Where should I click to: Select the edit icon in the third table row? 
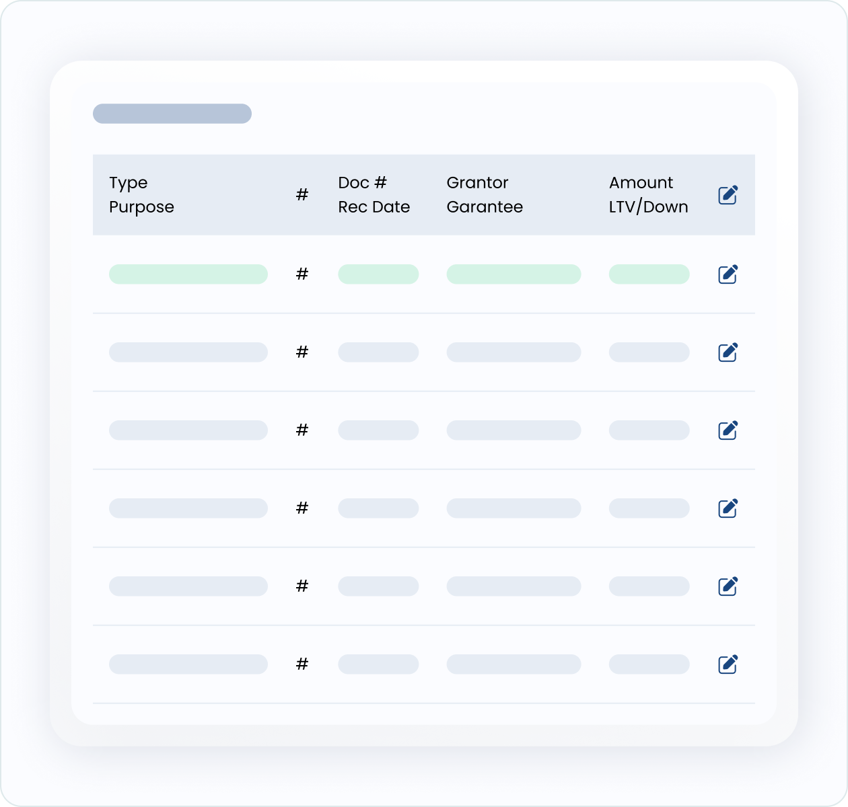[728, 430]
